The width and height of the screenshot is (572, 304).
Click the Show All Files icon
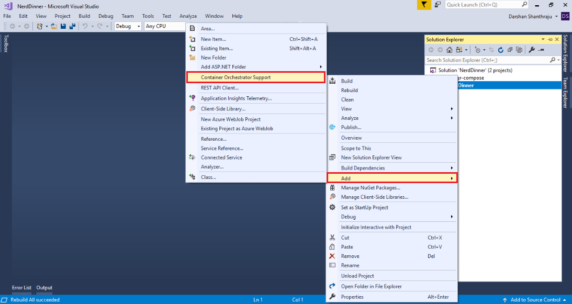click(x=519, y=50)
